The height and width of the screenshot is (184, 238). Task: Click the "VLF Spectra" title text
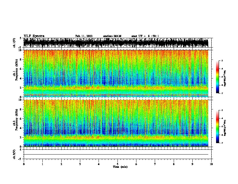click(x=34, y=36)
